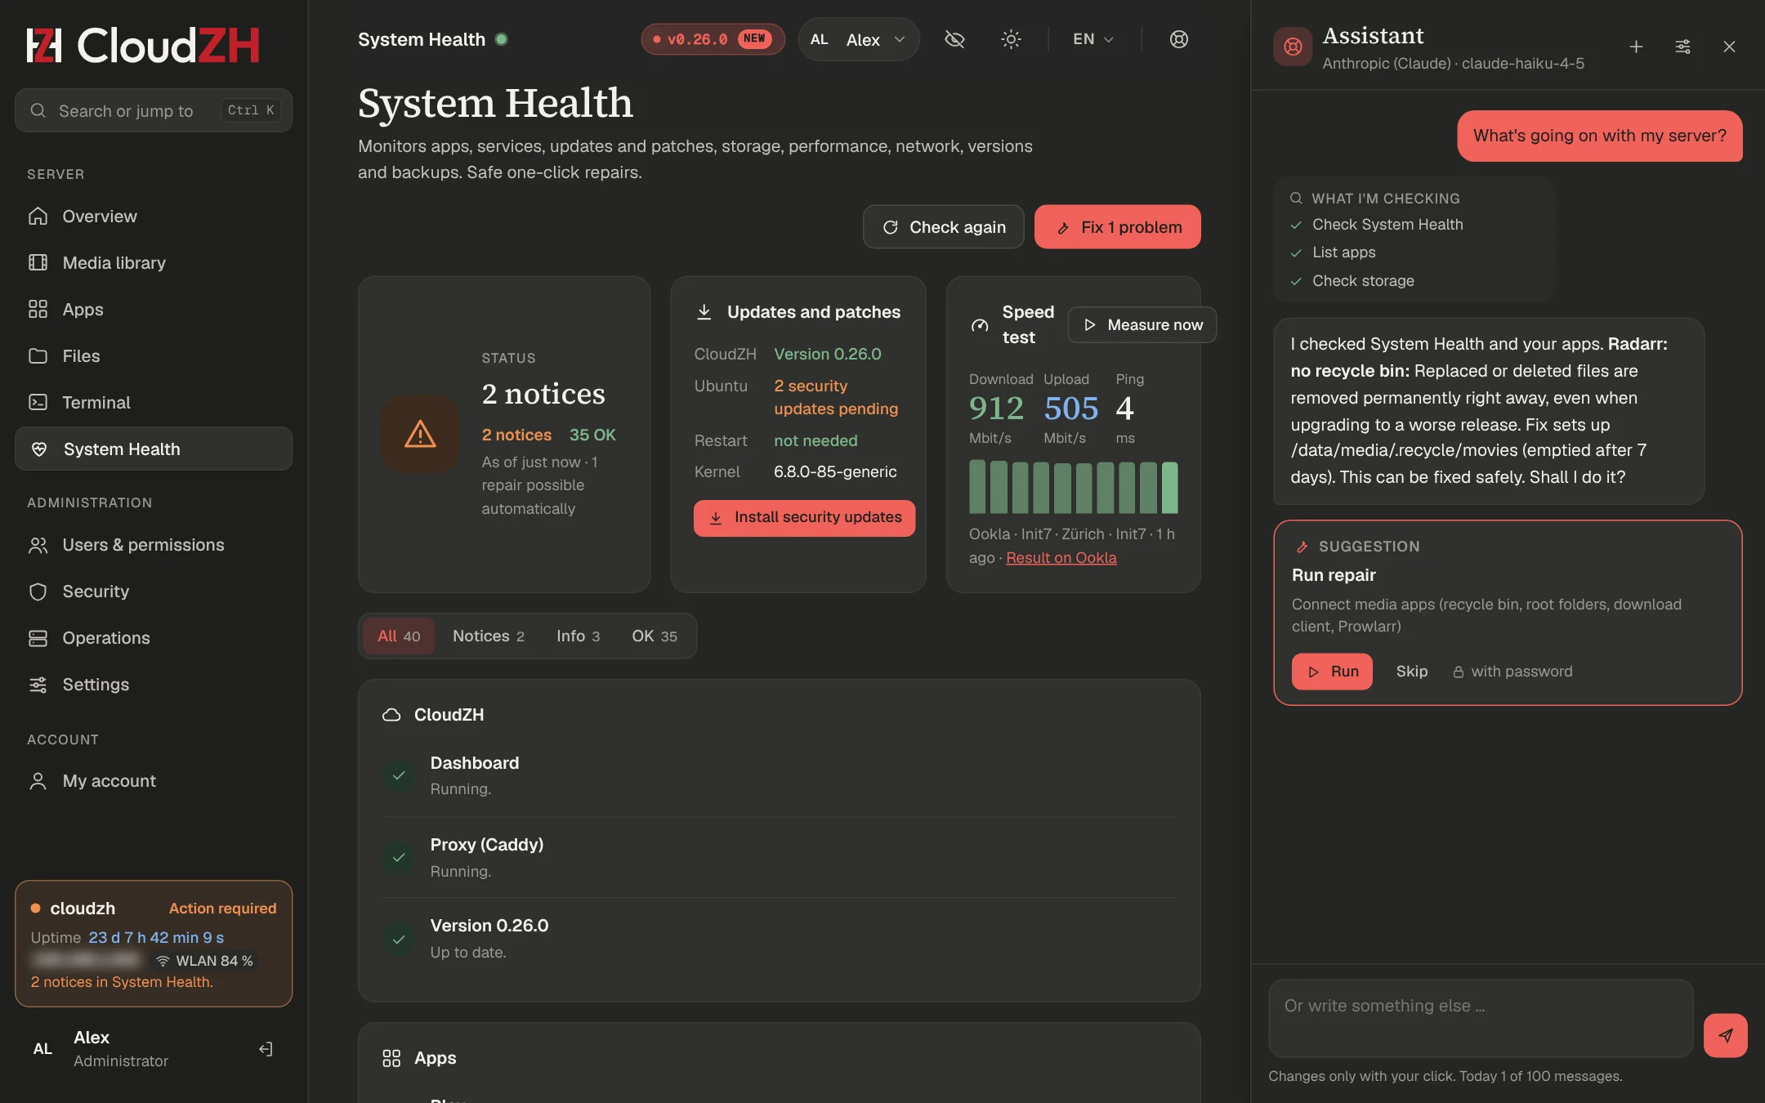Open the assistant lifebuoy icon in header
Viewport: 1765px width, 1103px height.
tap(1178, 39)
